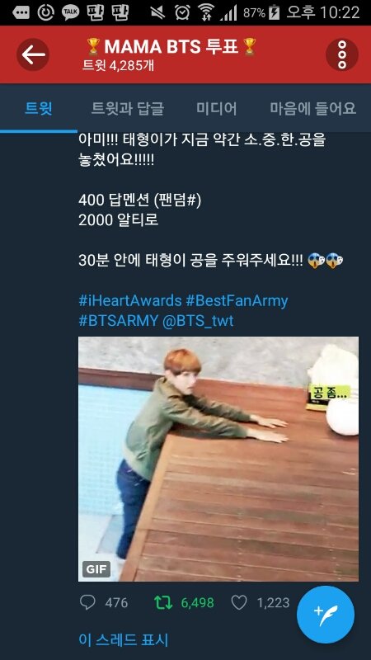Select the 트윗 tab

[39, 109]
